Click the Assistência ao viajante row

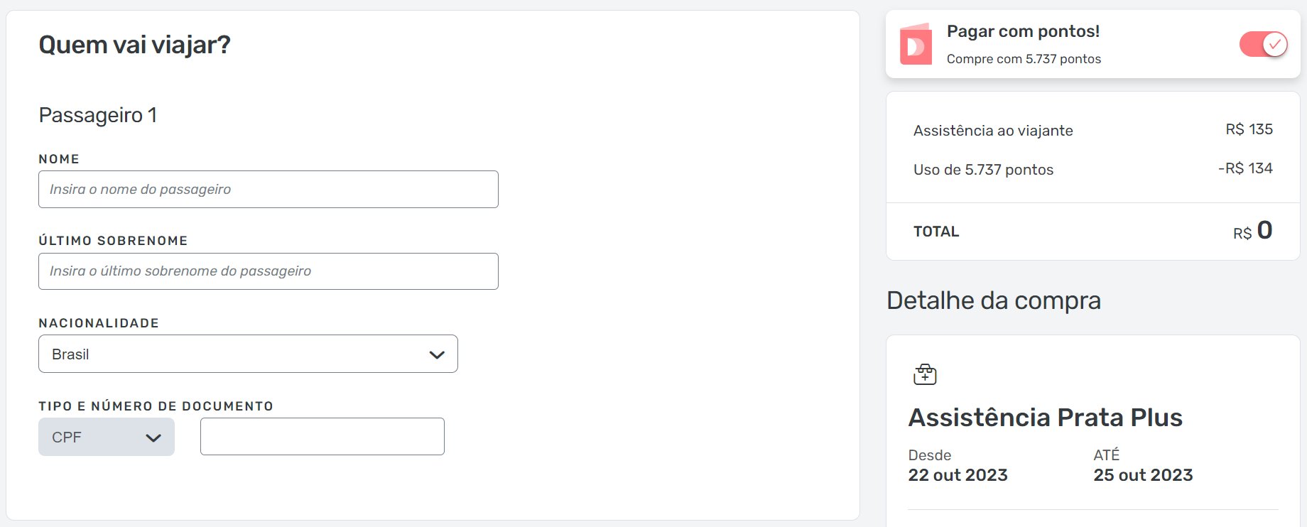(x=1092, y=130)
